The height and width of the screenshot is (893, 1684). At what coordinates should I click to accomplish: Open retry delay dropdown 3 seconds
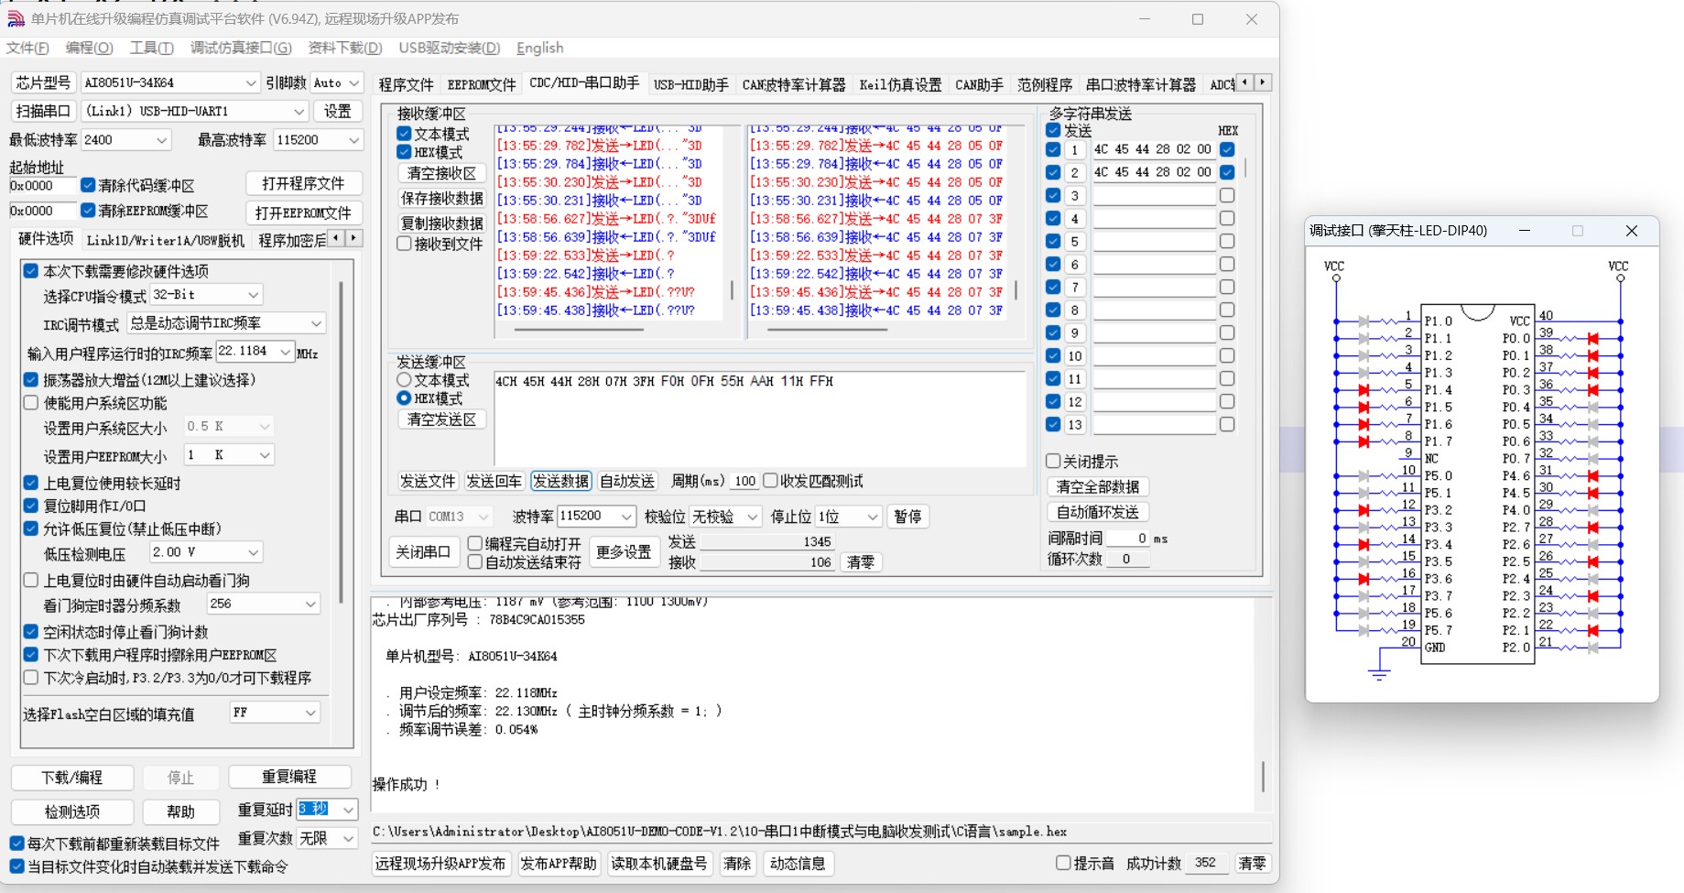pos(327,810)
